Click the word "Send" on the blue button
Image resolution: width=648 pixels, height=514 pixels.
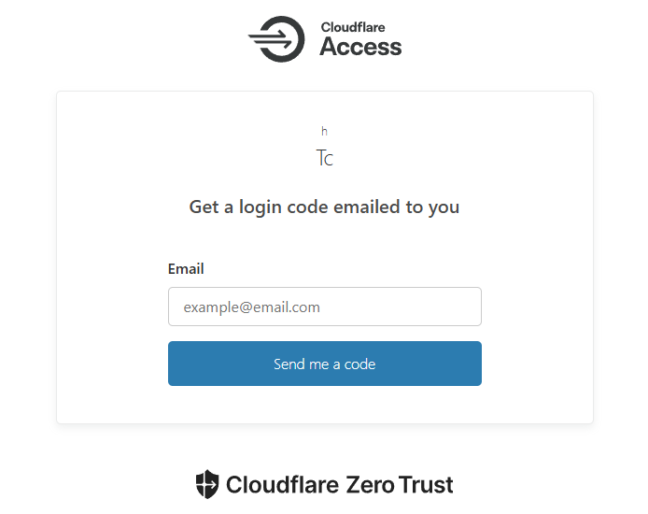tap(289, 364)
